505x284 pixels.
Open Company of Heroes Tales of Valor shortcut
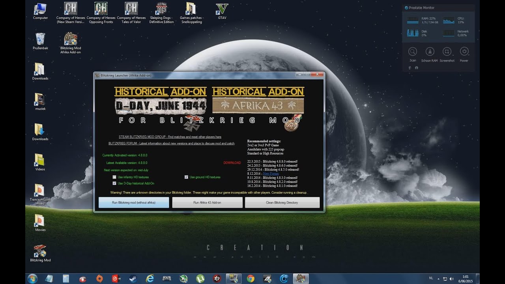(x=131, y=13)
